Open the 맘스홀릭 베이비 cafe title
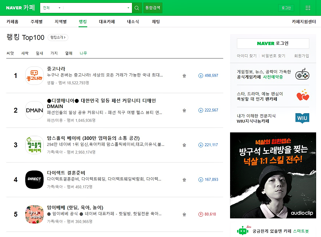Screen dimensions: 321x237 (93, 138)
